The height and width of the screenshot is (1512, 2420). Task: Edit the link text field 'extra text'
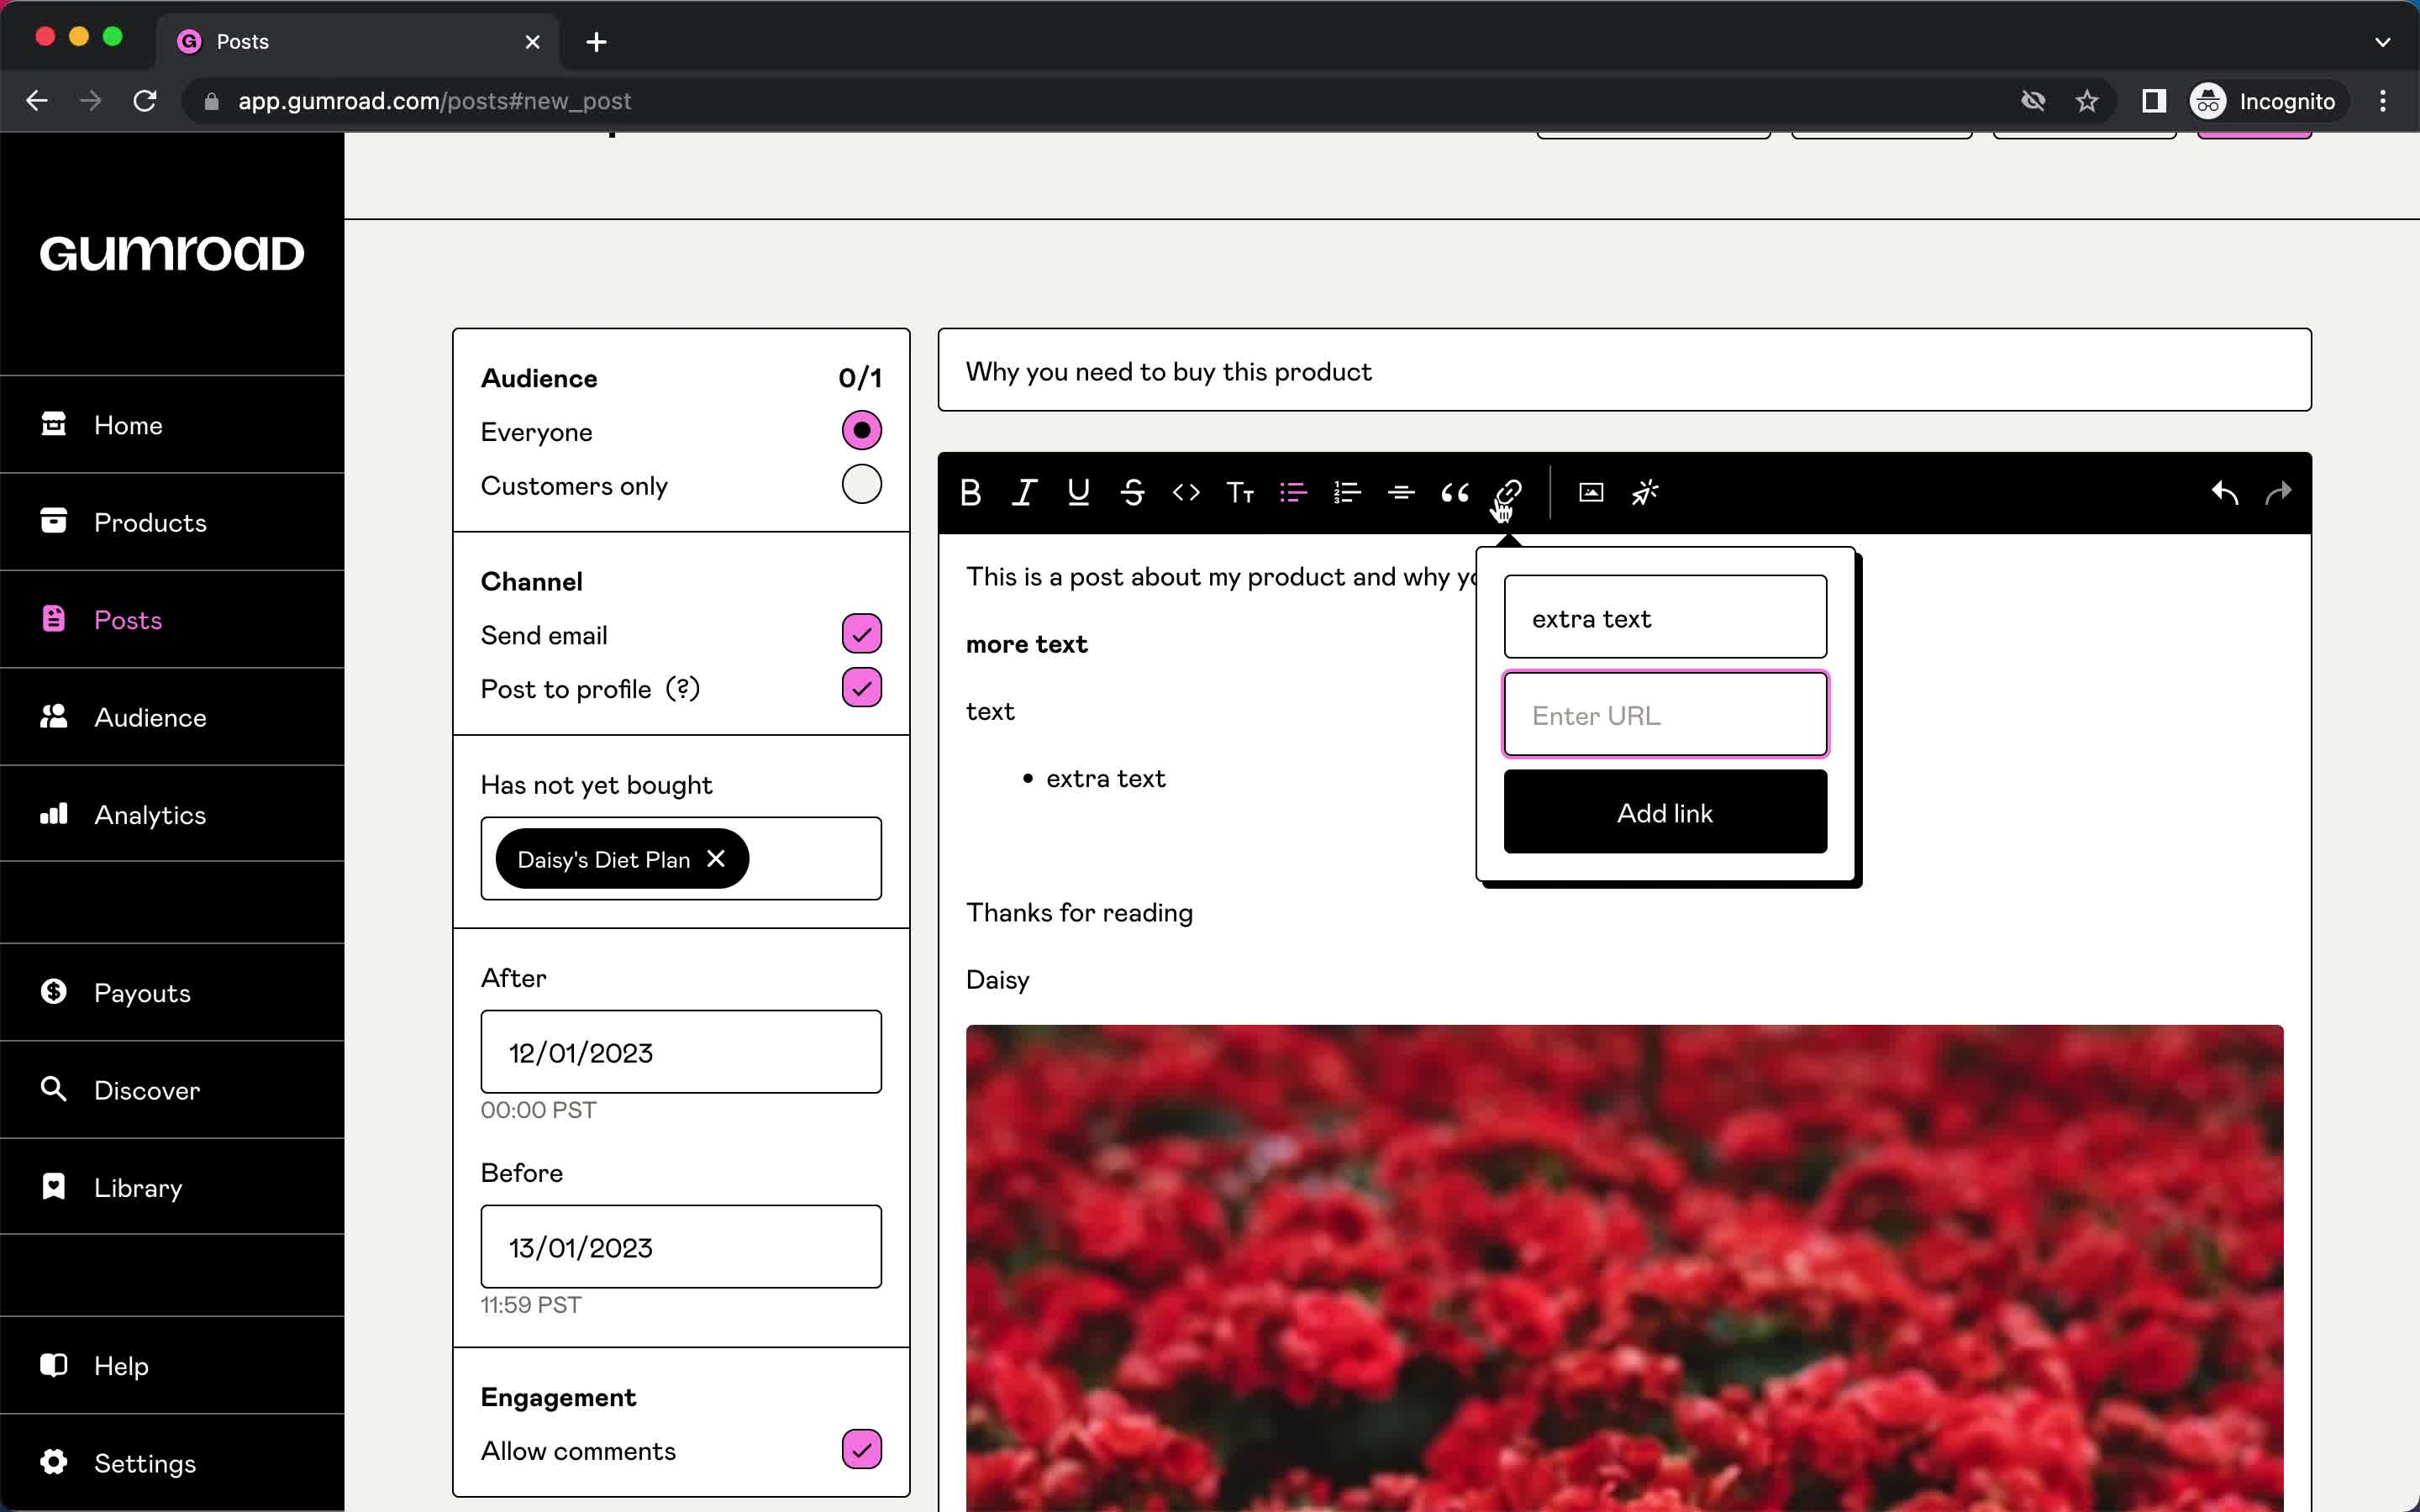[1665, 617]
